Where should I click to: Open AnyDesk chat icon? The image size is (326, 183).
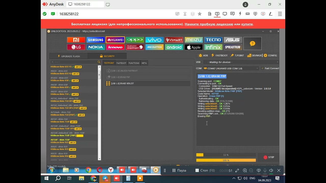(232, 14)
